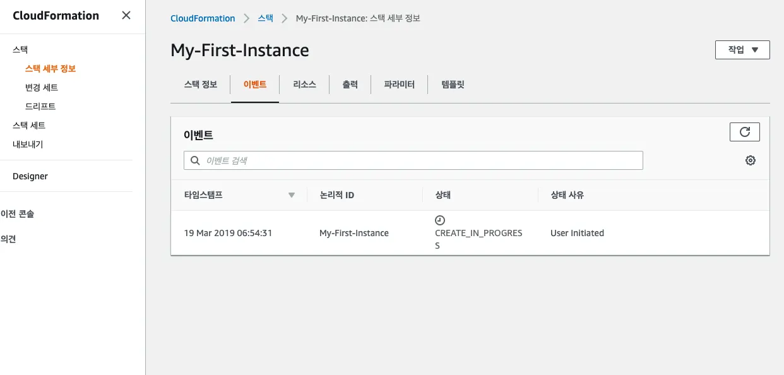
Task: Click the 의견 feedback link
Action: click(x=8, y=239)
